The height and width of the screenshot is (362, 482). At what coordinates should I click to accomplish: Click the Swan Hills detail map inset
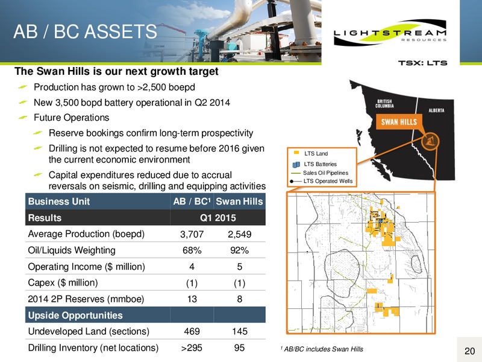click(361, 263)
